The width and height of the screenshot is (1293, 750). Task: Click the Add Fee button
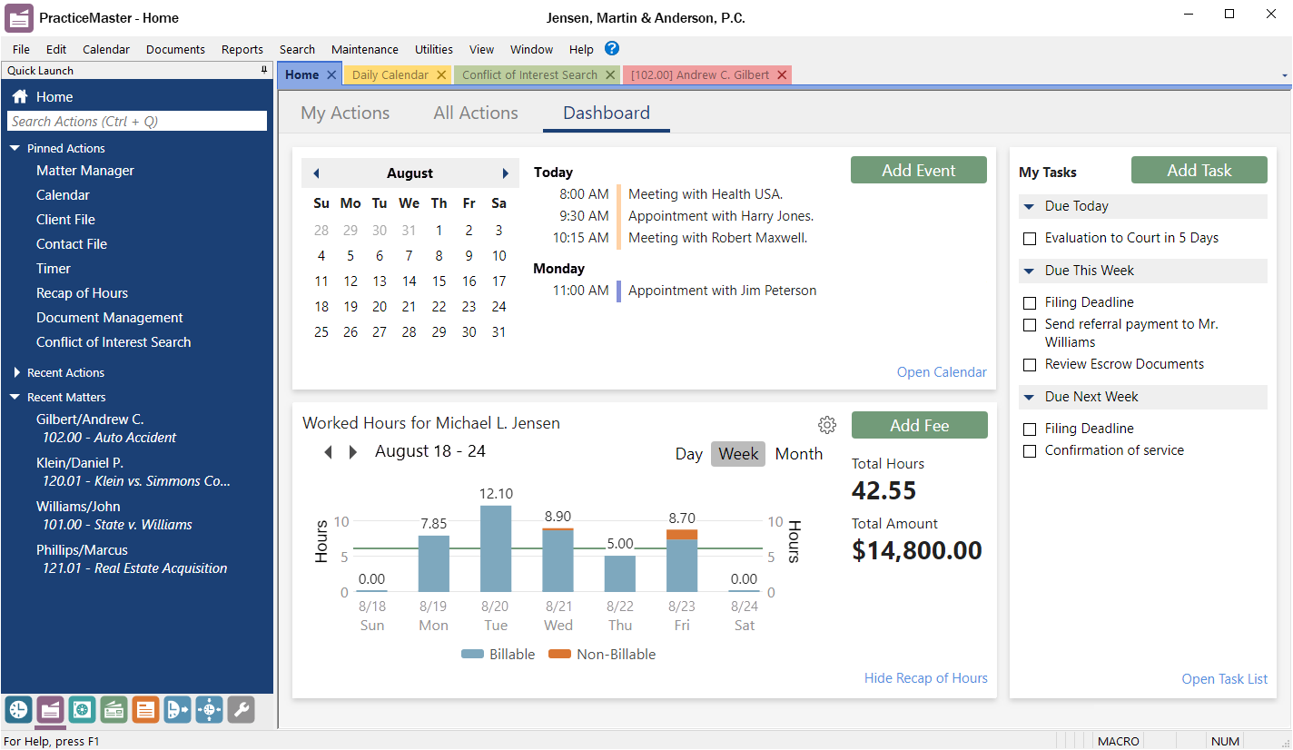tap(920, 426)
